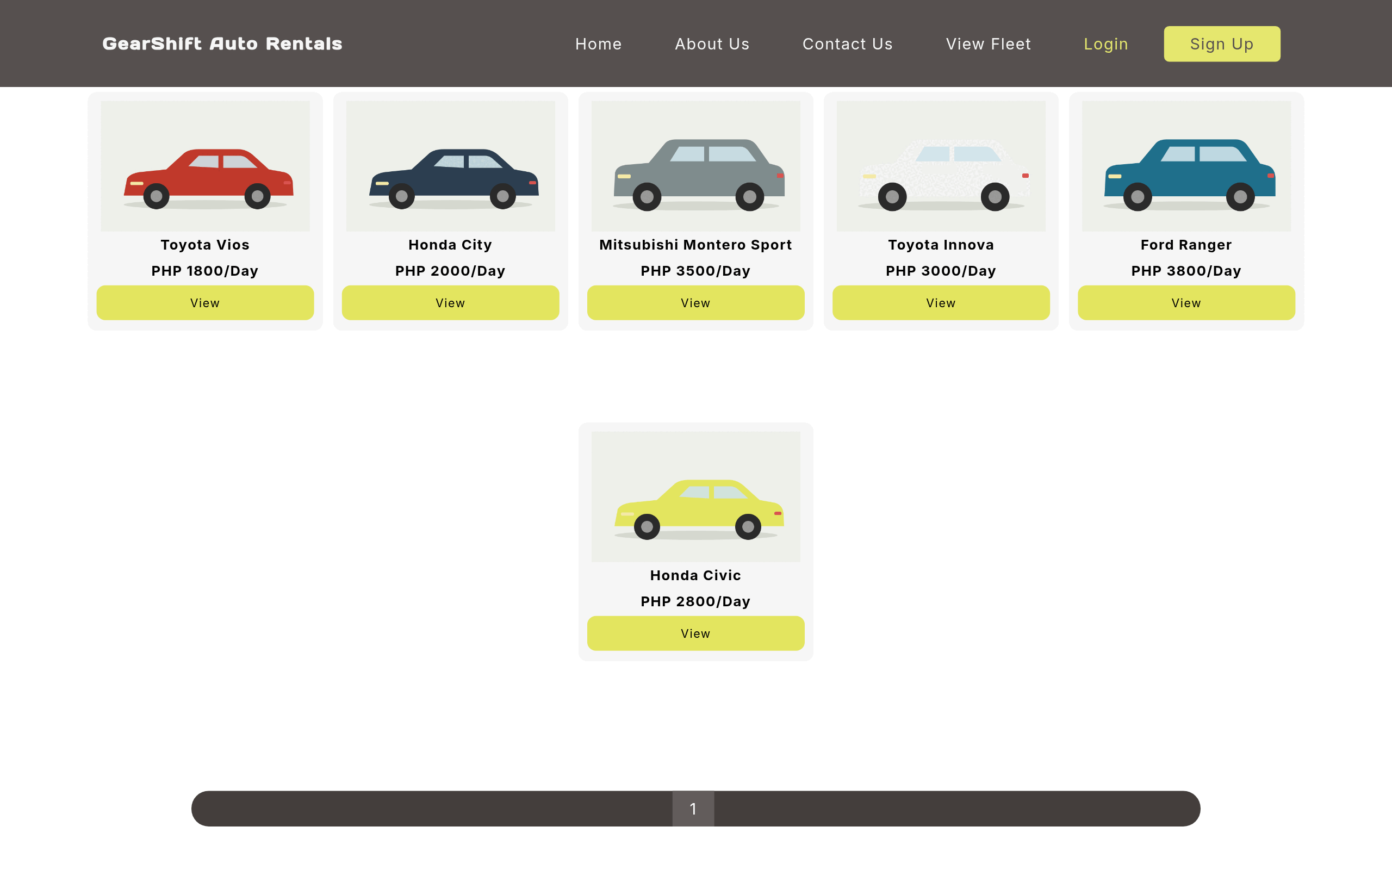This screenshot has width=1392, height=870.
Task: Open the About Us page
Action: pos(712,43)
